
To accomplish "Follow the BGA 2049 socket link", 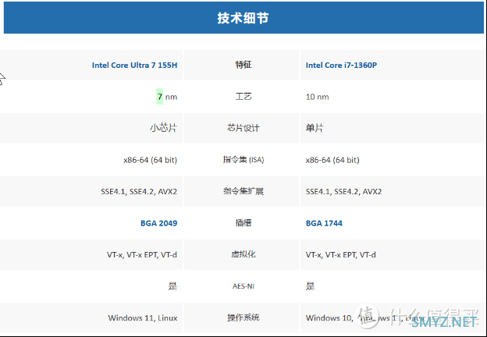I will pos(158,223).
